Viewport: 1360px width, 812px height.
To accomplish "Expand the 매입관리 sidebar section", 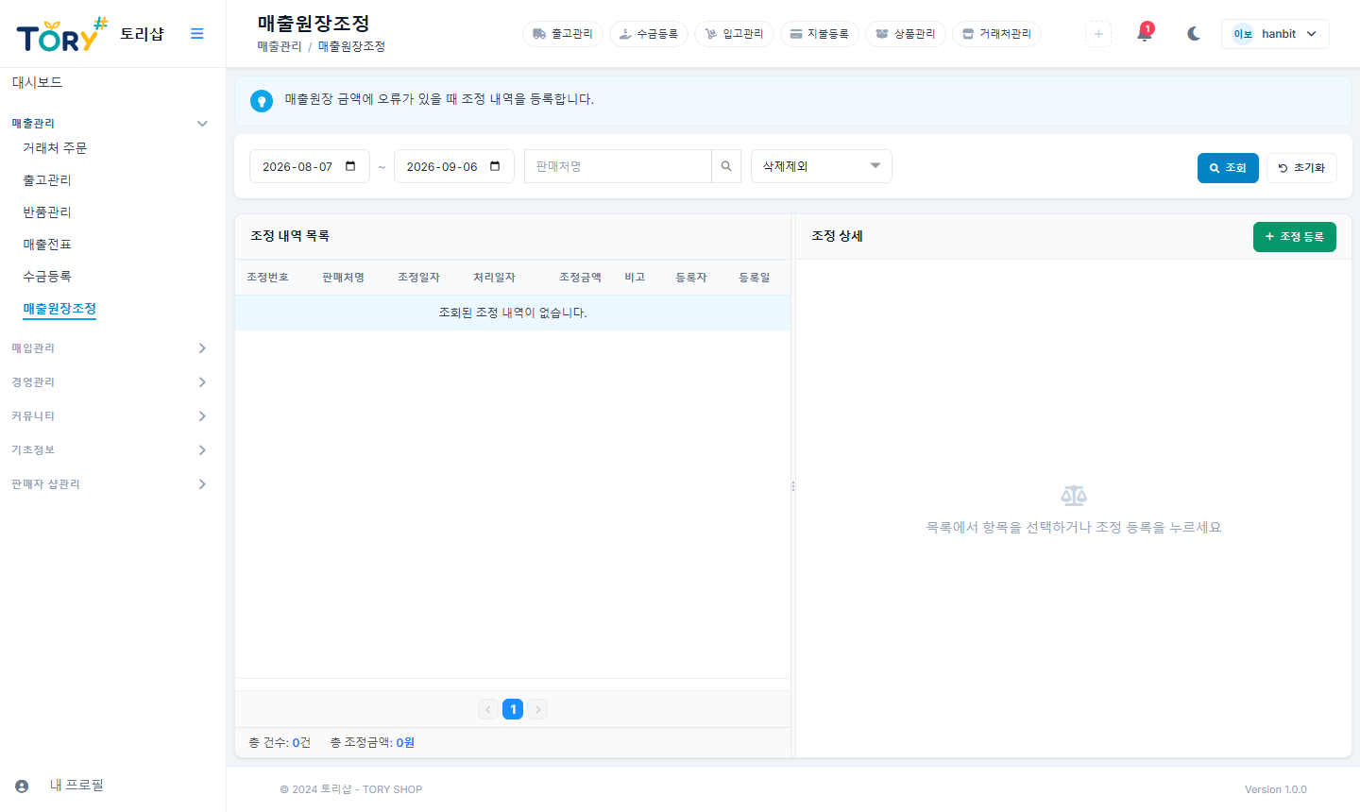I will [x=110, y=348].
